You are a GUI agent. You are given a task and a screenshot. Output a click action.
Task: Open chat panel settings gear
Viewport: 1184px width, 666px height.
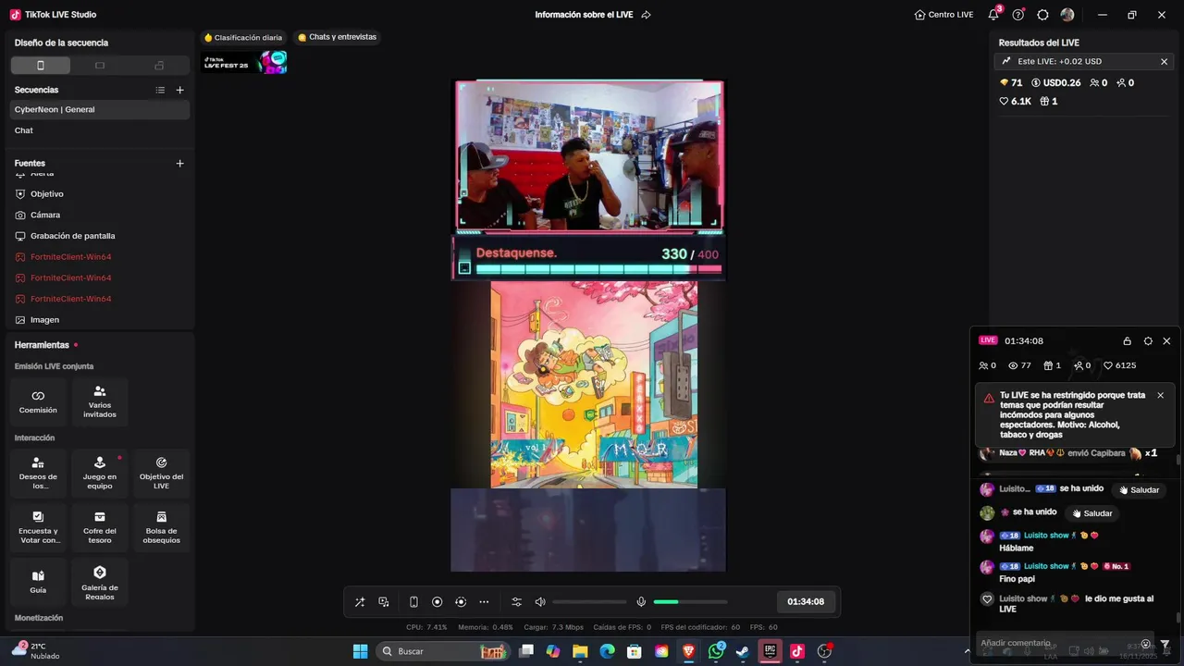coord(1148,340)
